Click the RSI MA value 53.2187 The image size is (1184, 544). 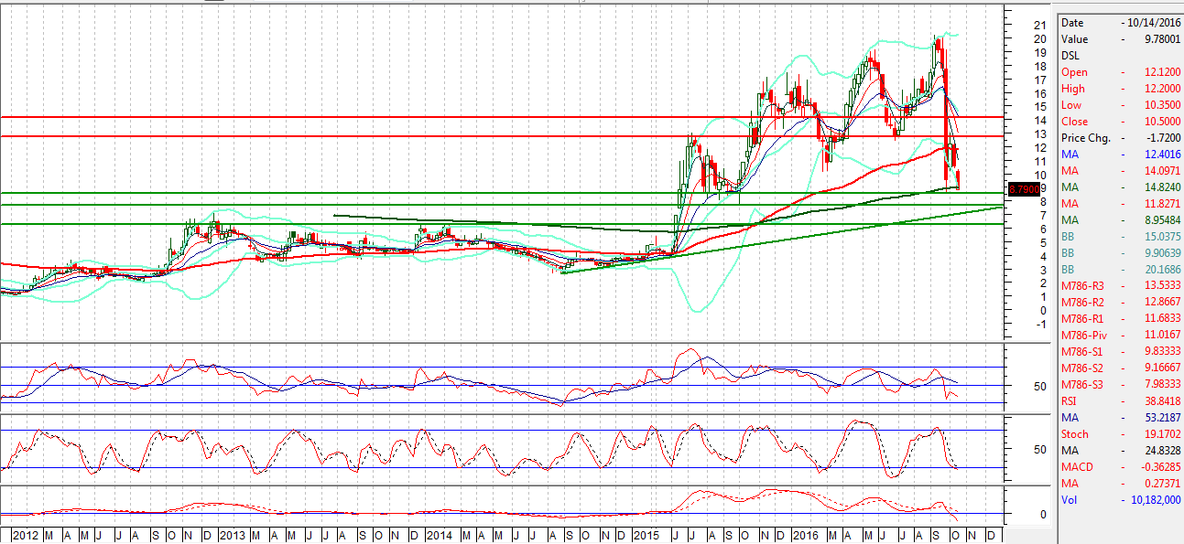[x=1161, y=418]
